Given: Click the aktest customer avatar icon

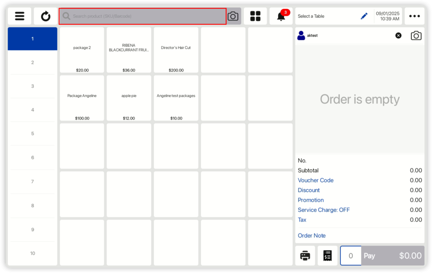Looking at the screenshot, I should [301, 35].
